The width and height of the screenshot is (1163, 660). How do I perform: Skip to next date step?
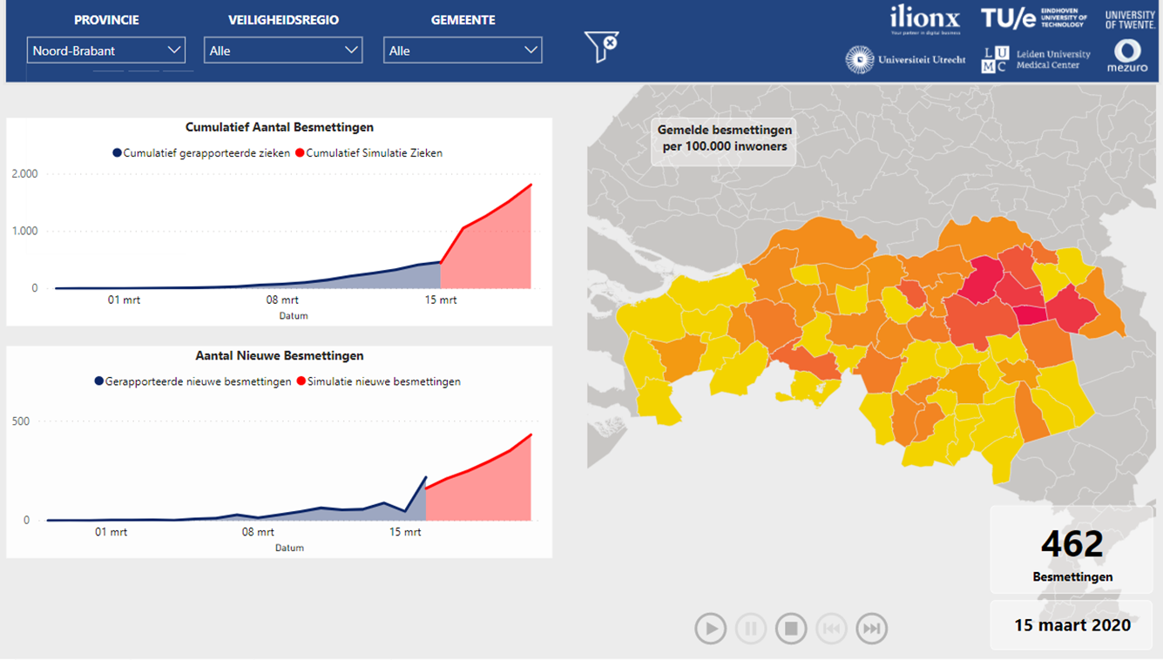pyautogui.click(x=871, y=628)
